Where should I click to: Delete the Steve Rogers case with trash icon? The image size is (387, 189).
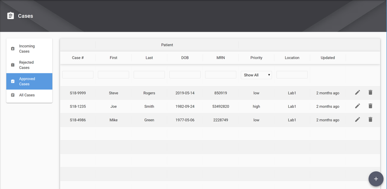[x=370, y=92]
